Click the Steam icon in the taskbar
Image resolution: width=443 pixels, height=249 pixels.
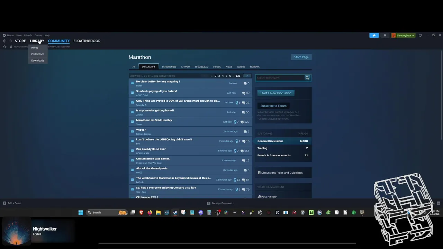175,212
